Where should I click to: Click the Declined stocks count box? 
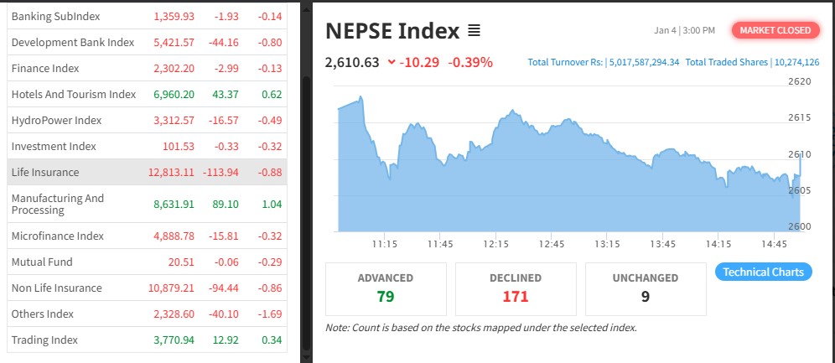pos(516,288)
